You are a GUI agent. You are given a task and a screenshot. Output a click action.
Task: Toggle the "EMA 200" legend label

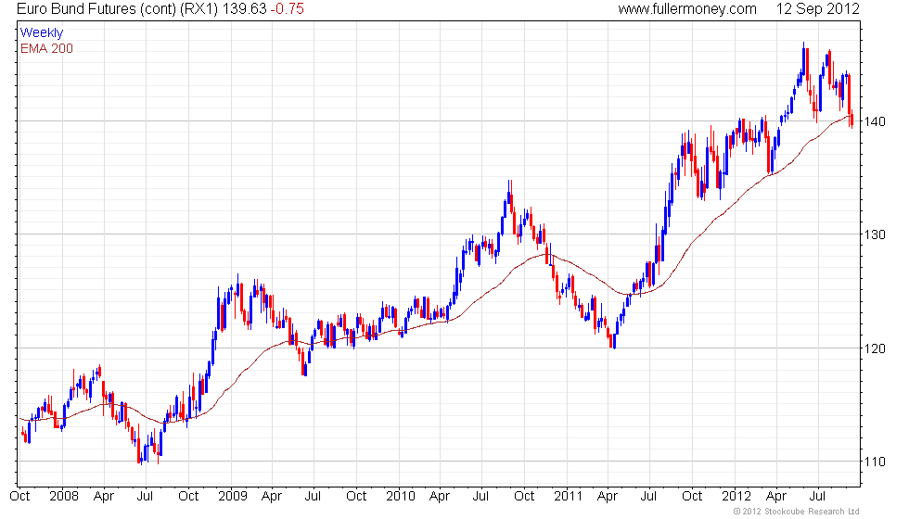pyautogui.click(x=46, y=48)
